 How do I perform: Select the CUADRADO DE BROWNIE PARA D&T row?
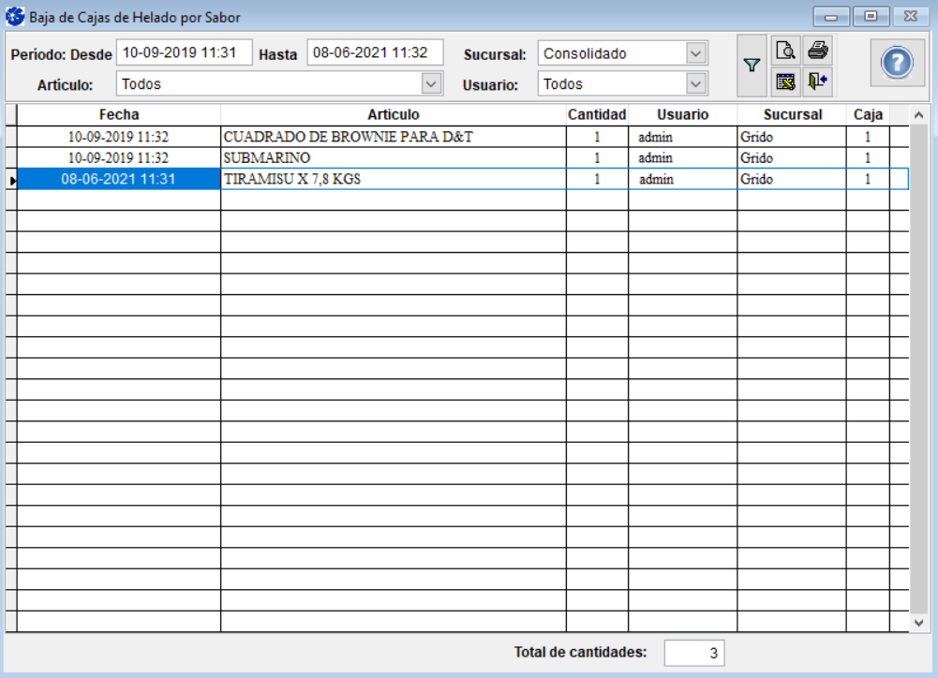click(394, 137)
